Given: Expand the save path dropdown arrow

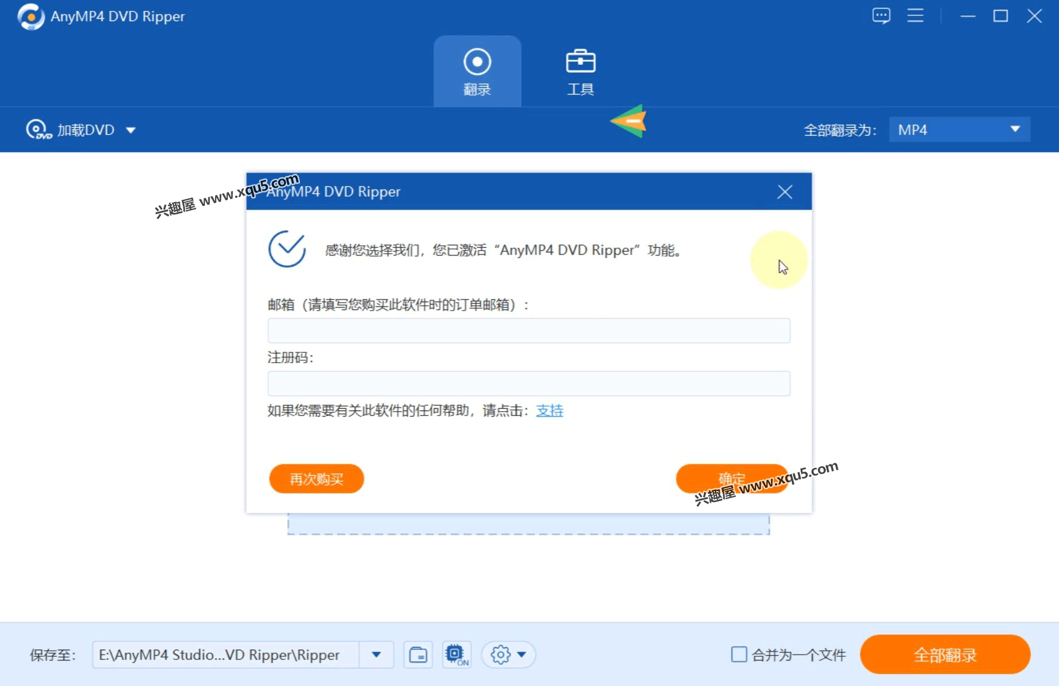Looking at the screenshot, I should pos(376,655).
